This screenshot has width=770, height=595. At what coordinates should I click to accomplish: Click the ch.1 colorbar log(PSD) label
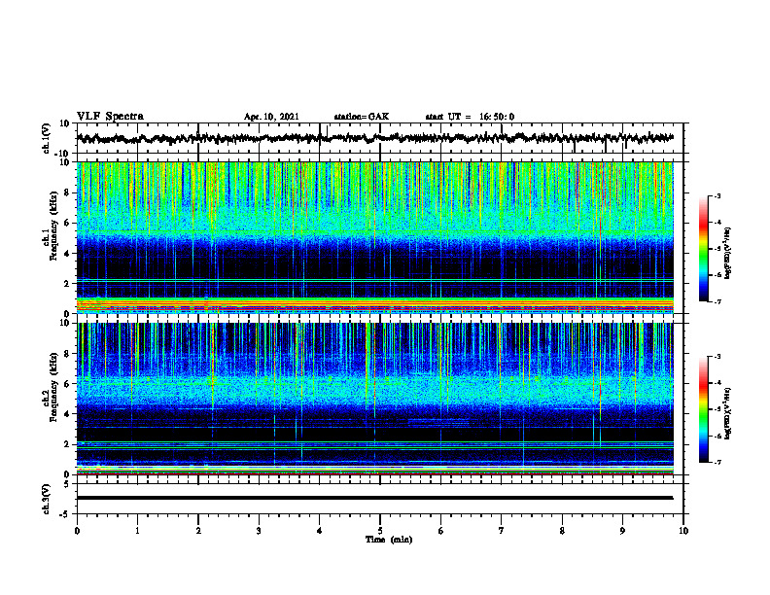click(728, 253)
